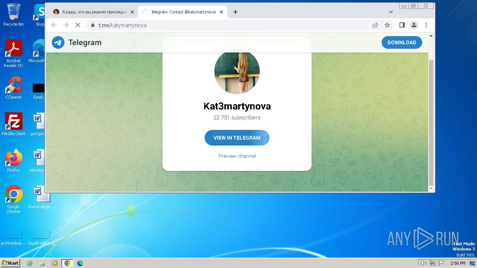The image size is (477, 268).
Task: Open the Preview channel link
Action: [x=237, y=156]
